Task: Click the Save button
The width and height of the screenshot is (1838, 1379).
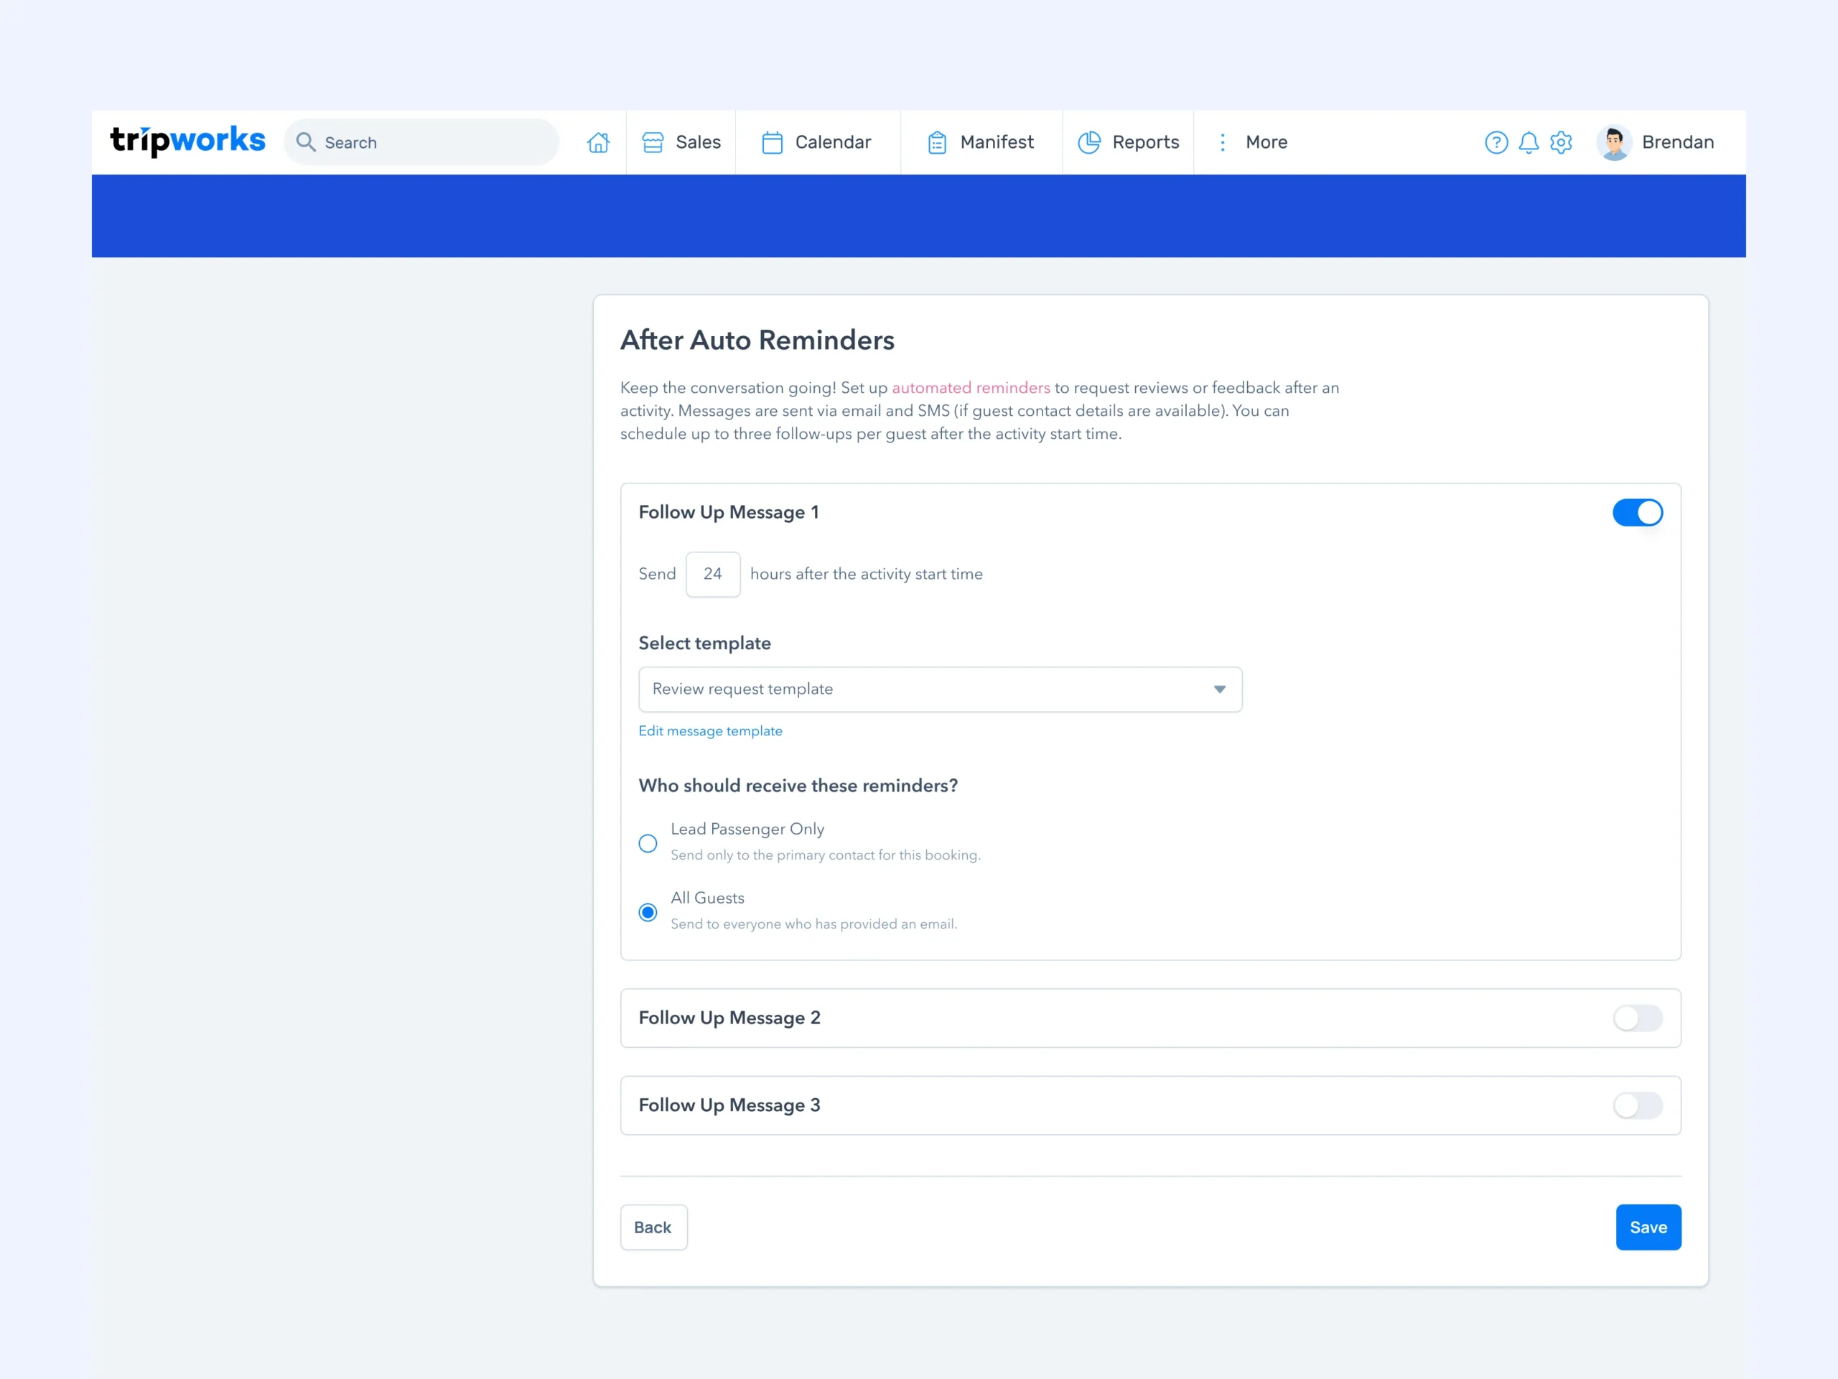Action: pyautogui.click(x=1648, y=1227)
